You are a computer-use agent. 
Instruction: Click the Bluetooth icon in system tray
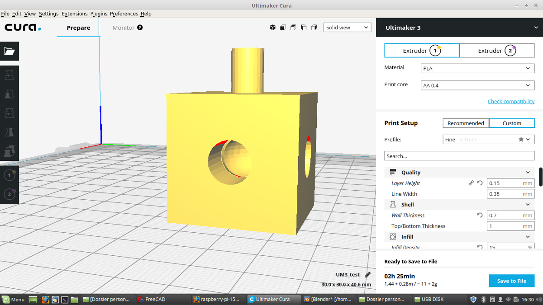[483, 299]
